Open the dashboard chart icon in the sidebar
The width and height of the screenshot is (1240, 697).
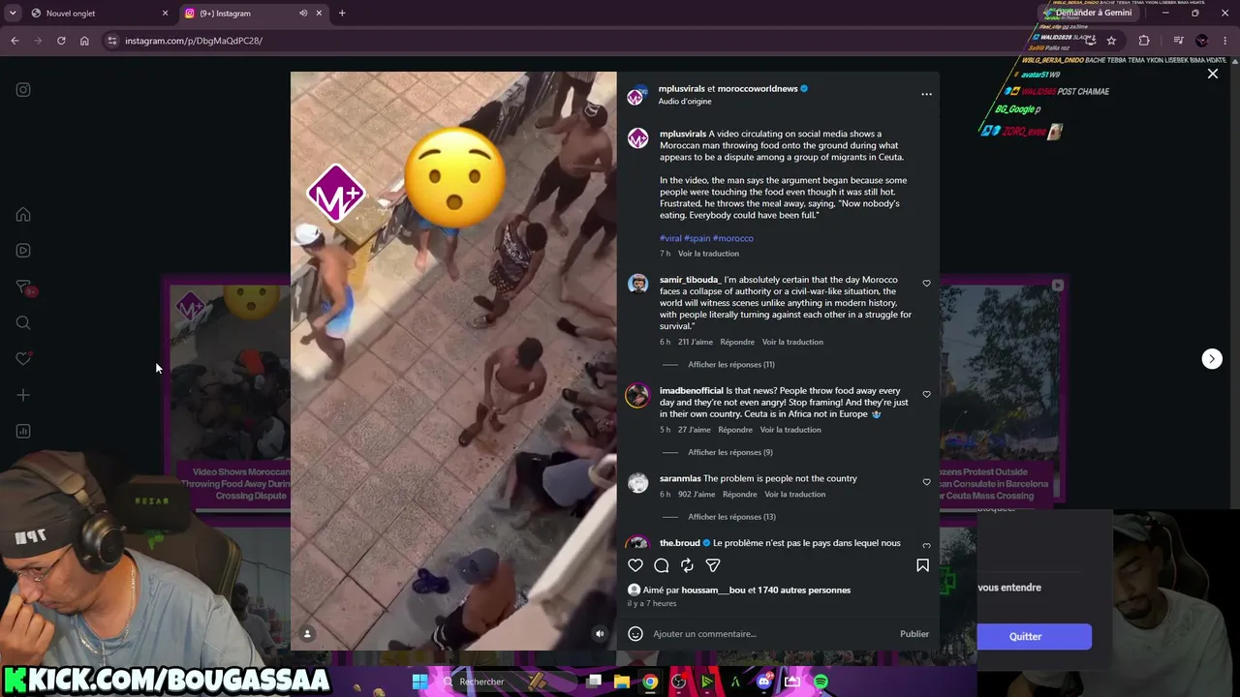tap(23, 431)
